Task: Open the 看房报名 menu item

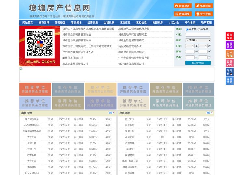Action: coord(76,23)
